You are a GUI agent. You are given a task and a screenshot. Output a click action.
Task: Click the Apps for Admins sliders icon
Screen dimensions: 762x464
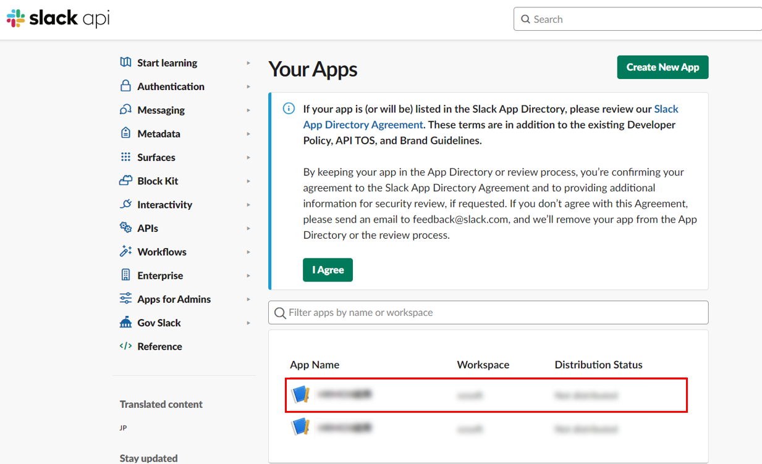(125, 299)
